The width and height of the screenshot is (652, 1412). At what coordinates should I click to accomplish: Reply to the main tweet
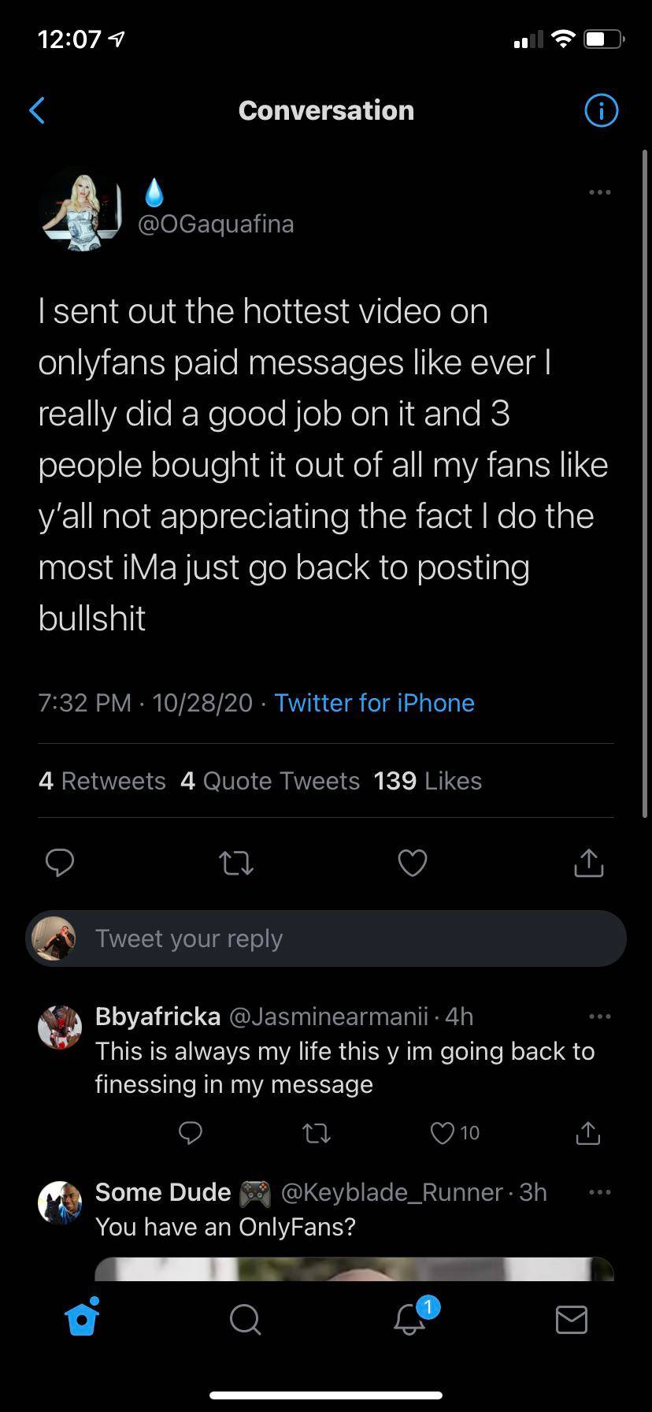(x=60, y=864)
